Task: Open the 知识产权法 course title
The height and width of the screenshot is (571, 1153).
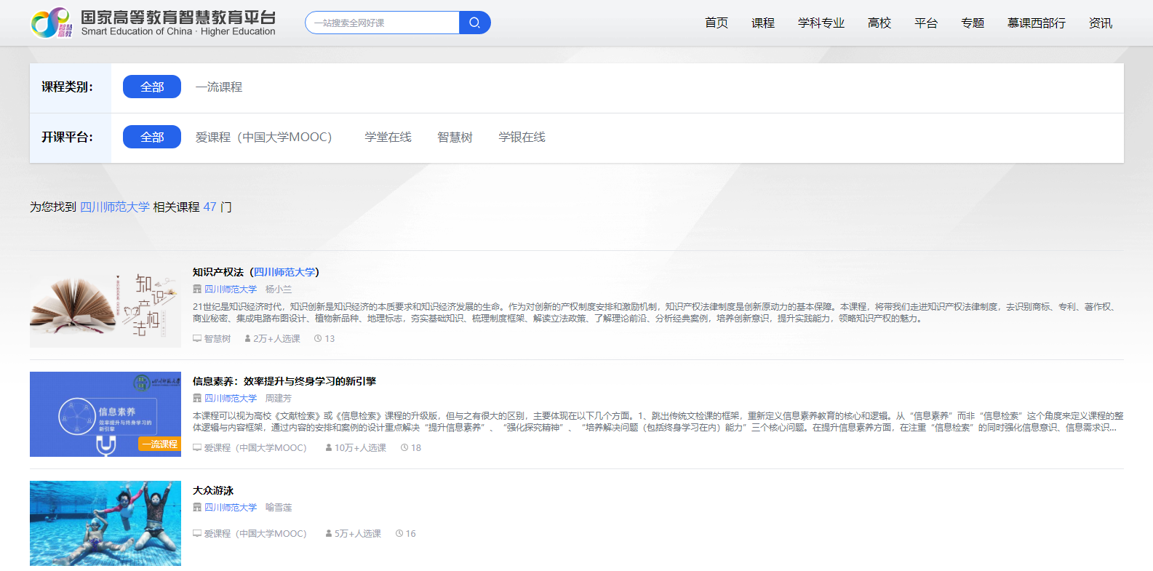Action: (256, 272)
